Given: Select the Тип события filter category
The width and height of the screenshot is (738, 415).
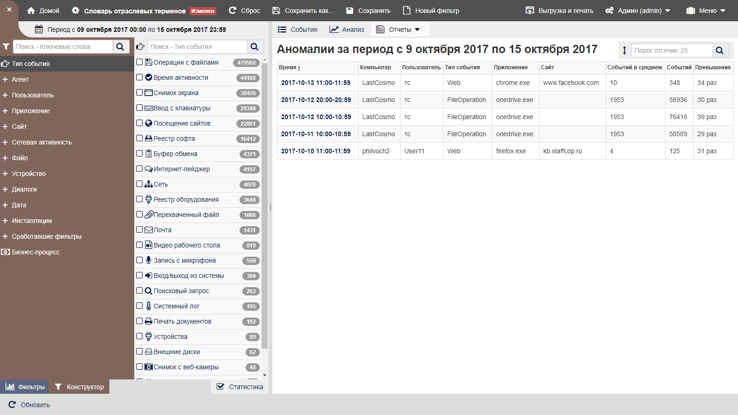Looking at the screenshot, I should (x=67, y=64).
